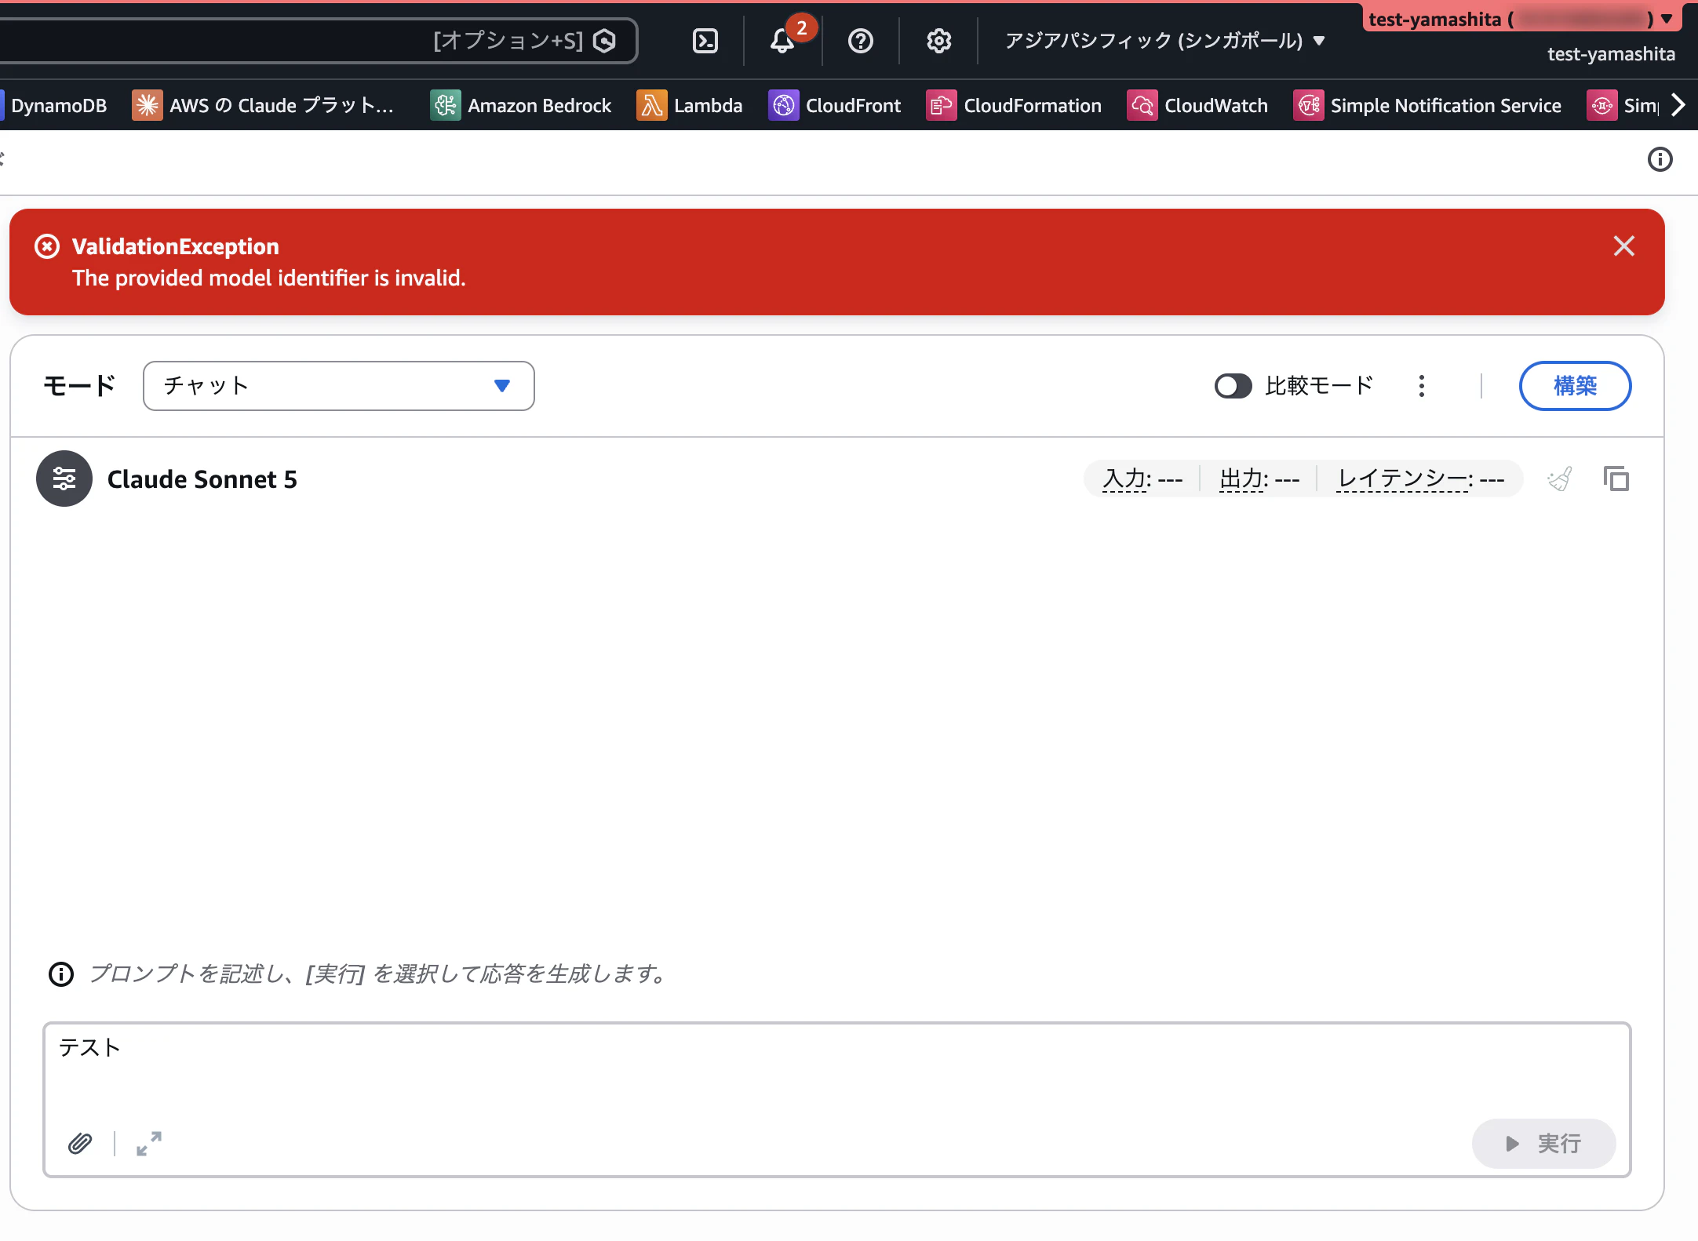Open the notifications bell
The width and height of the screenshot is (1698, 1241).
click(782, 41)
